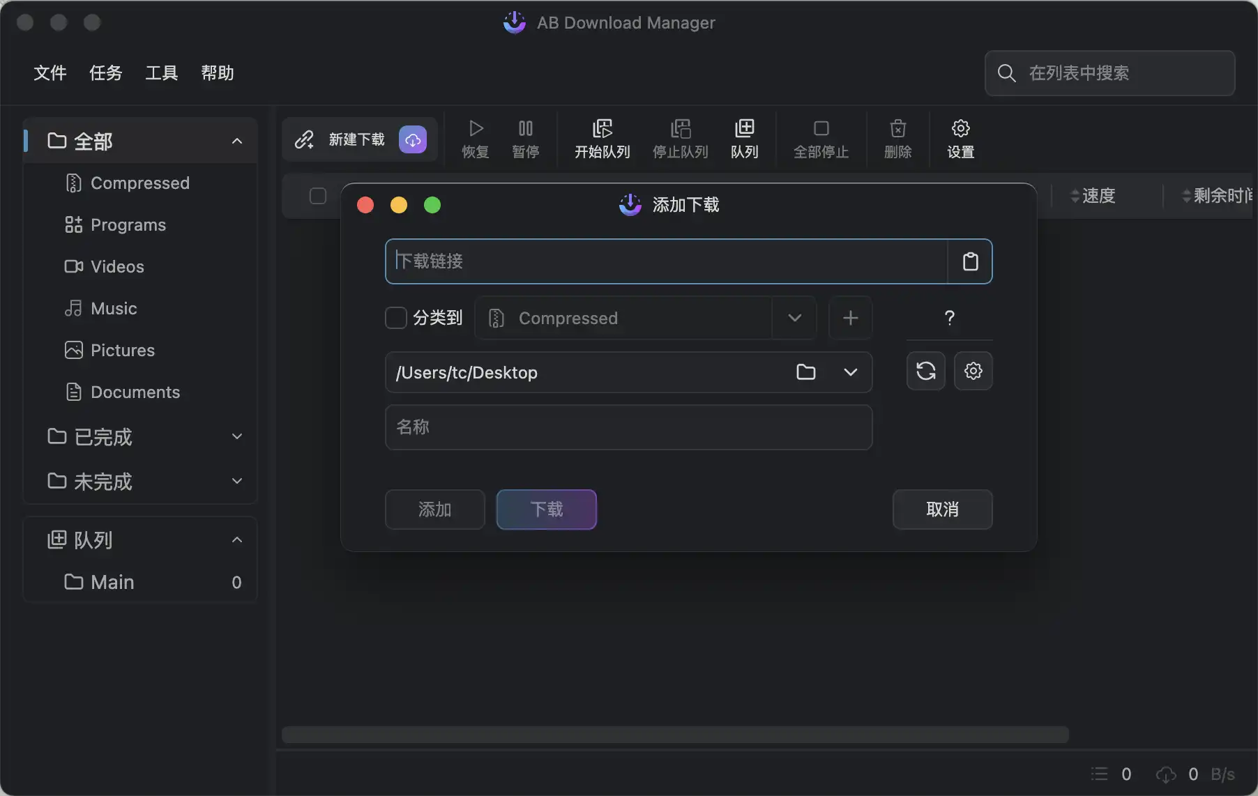This screenshot has width=1258, height=796.
Task: Start the queue with 开始队列
Action: click(603, 139)
